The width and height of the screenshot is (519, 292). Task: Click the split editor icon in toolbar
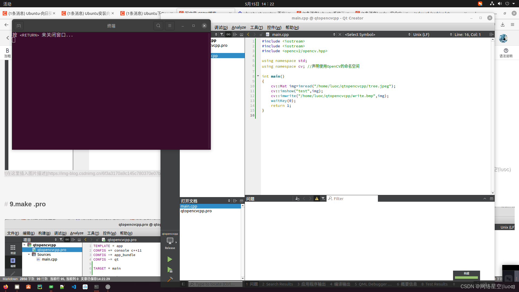[491, 35]
